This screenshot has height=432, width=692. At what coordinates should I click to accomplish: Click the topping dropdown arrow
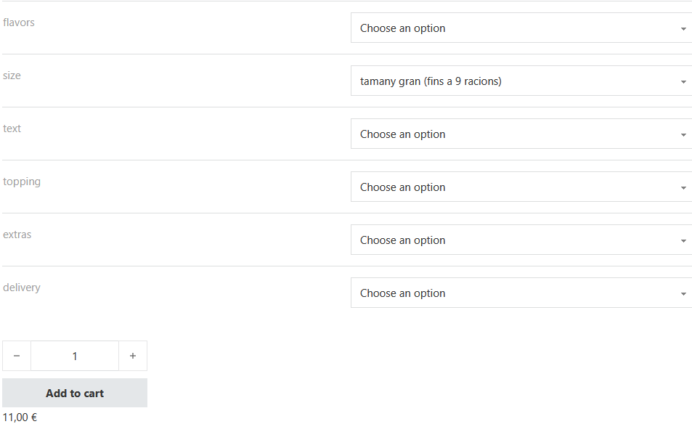point(683,188)
